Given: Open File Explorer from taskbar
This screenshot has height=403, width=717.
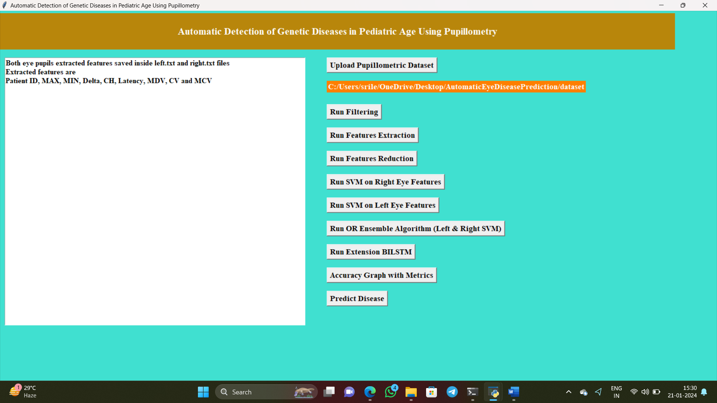Looking at the screenshot, I should (x=411, y=392).
